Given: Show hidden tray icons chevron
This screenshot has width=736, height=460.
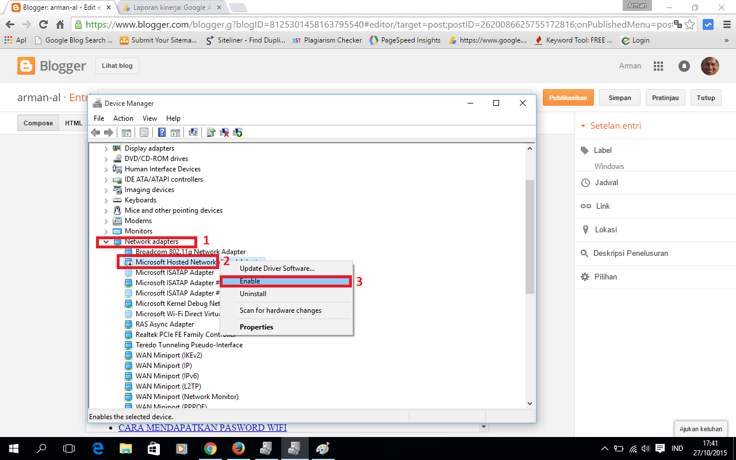Looking at the screenshot, I should tap(605, 448).
